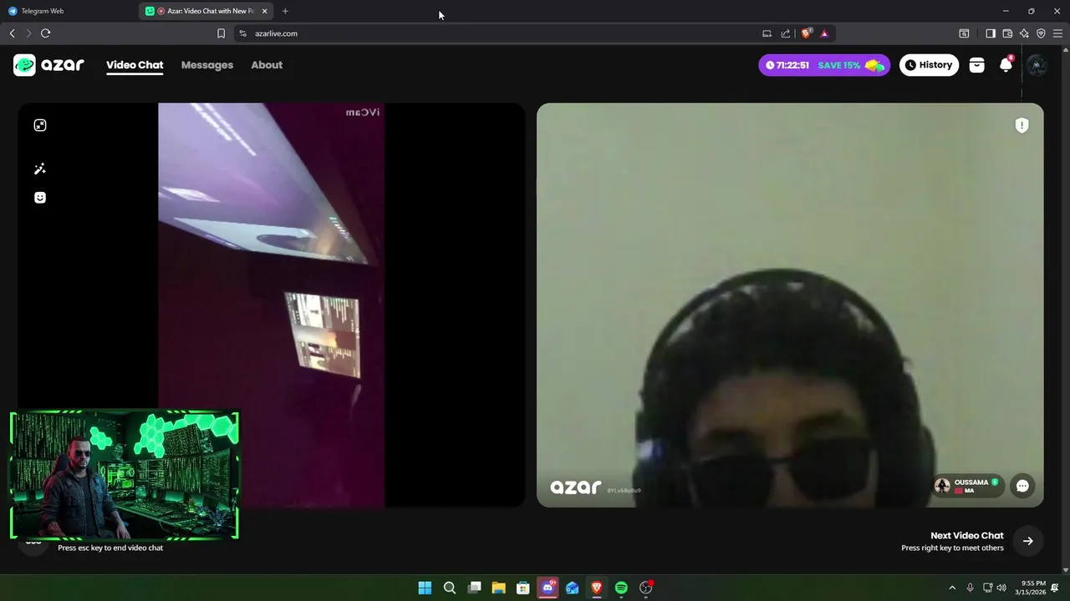The image size is (1070, 601).
Task: Open a new browser tab
Action: 285,11
